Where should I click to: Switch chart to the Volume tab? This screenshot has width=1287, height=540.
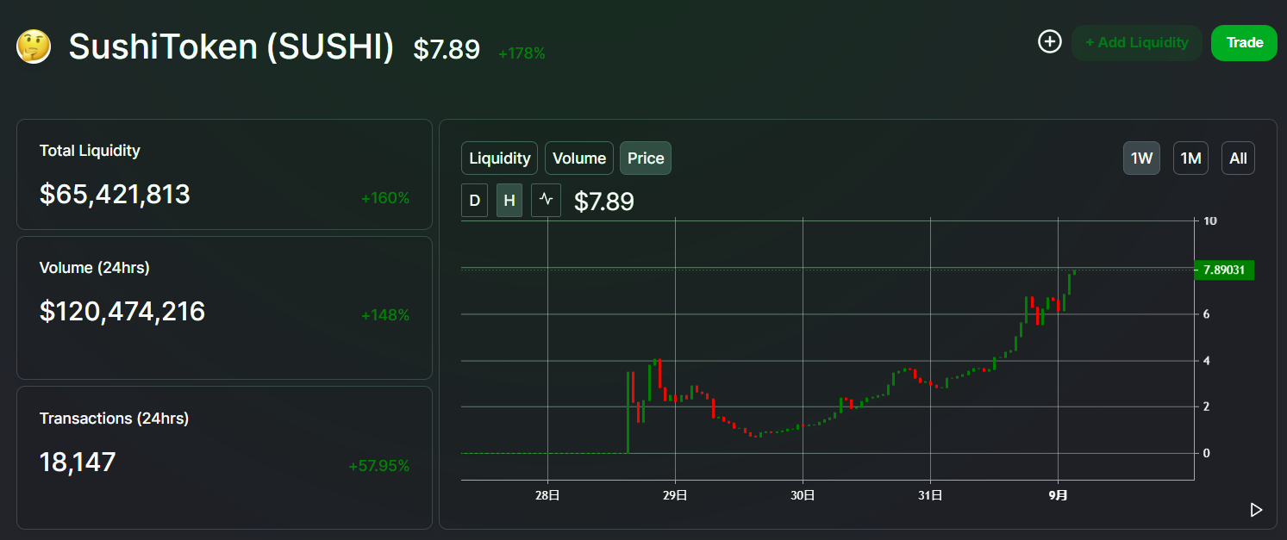pos(578,158)
